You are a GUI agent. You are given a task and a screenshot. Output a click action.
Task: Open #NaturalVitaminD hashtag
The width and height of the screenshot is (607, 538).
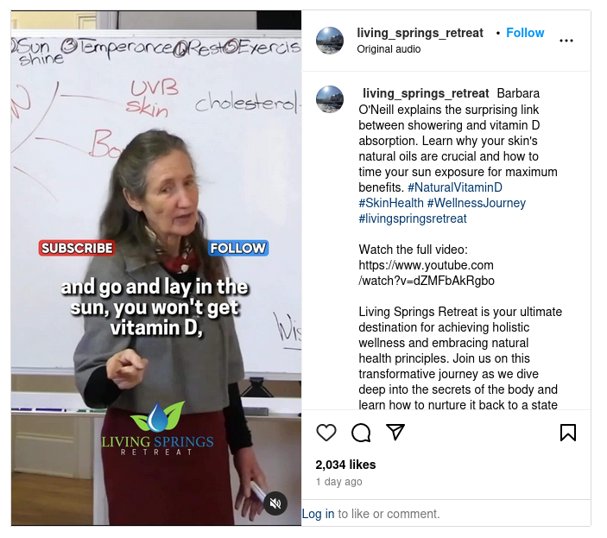[455, 187]
